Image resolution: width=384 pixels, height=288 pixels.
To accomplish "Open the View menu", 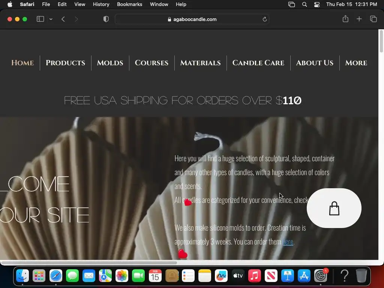I will [x=79, y=4].
